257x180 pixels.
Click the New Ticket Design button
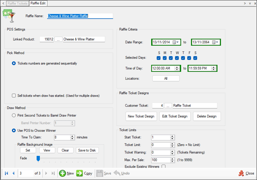(x=141, y=116)
